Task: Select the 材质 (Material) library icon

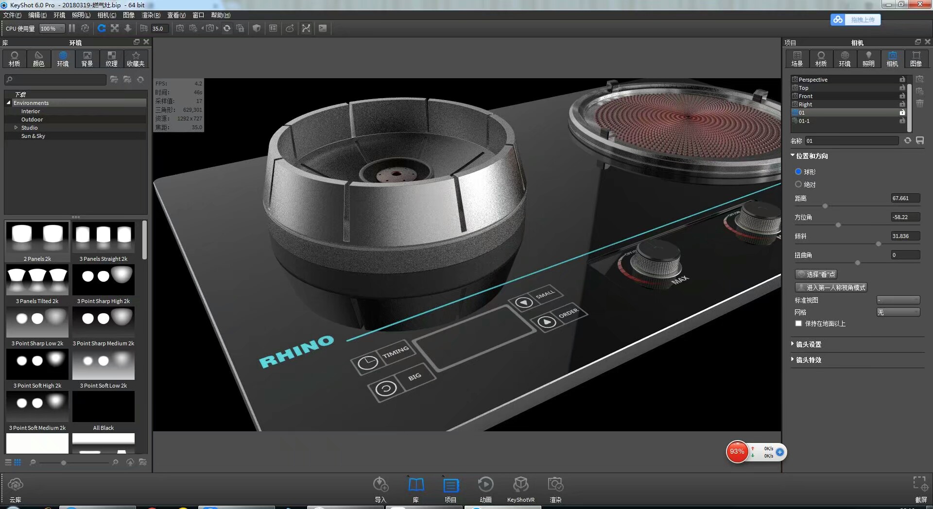Action: (14, 59)
